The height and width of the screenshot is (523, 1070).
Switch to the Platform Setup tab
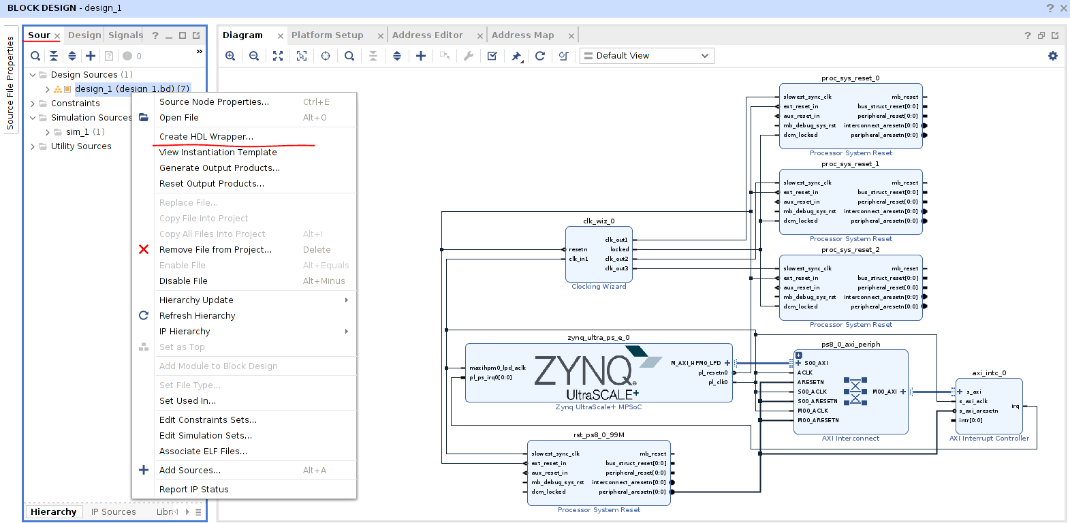328,35
